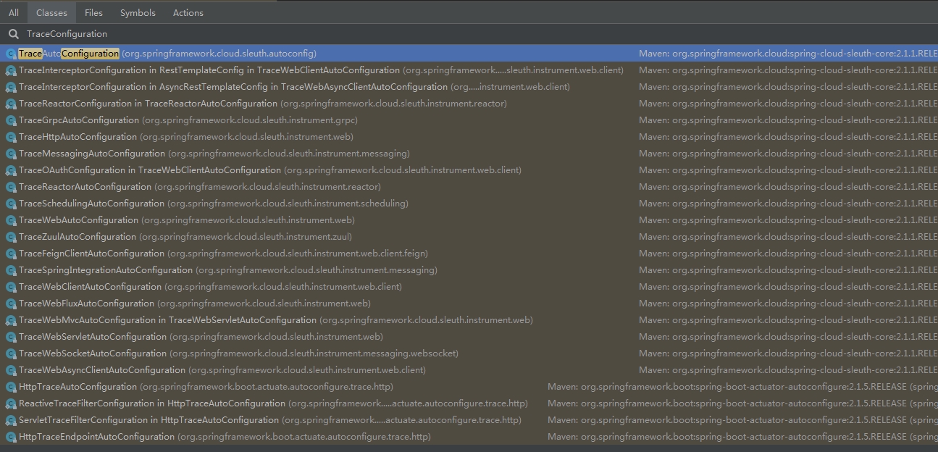Select the TraceGrpcAutoConfiguration result
This screenshot has width=938, height=452.
coord(469,120)
